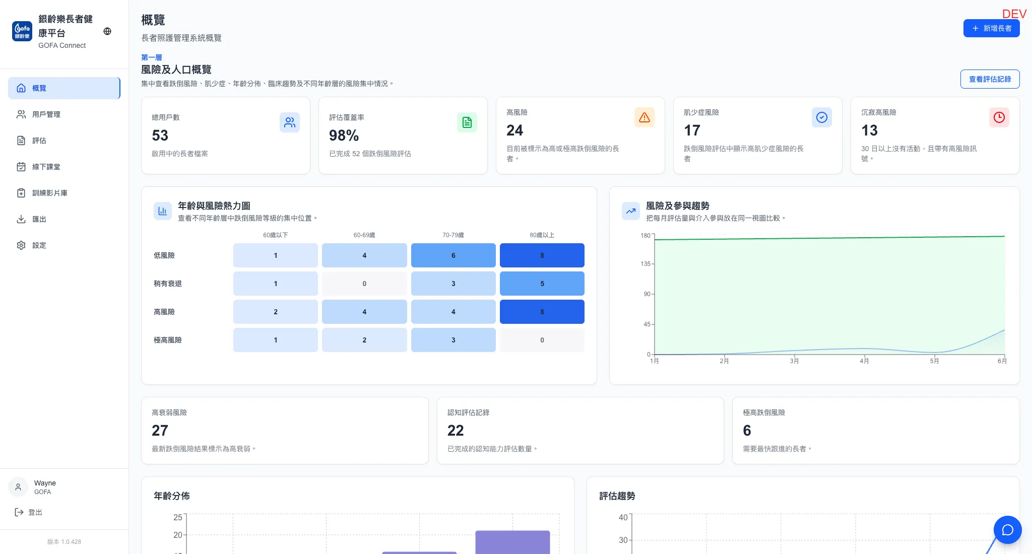Click the DEV environment label

click(x=1014, y=14)
